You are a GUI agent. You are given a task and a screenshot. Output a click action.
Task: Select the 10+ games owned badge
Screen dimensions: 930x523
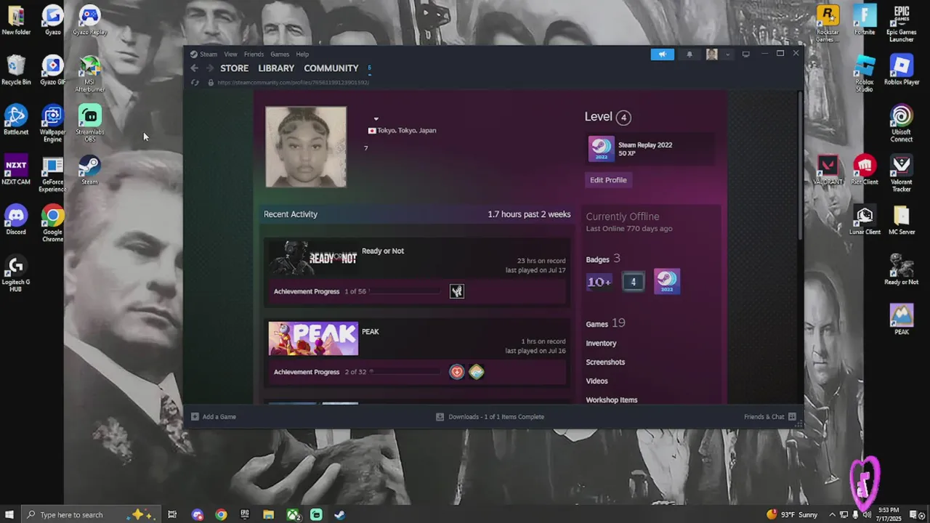[599, 282]
